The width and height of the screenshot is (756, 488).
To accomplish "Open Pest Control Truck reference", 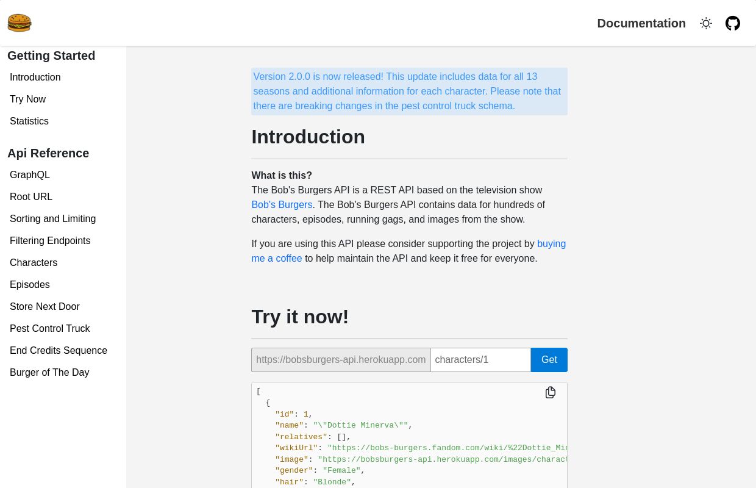I will [x=50, y=329].
